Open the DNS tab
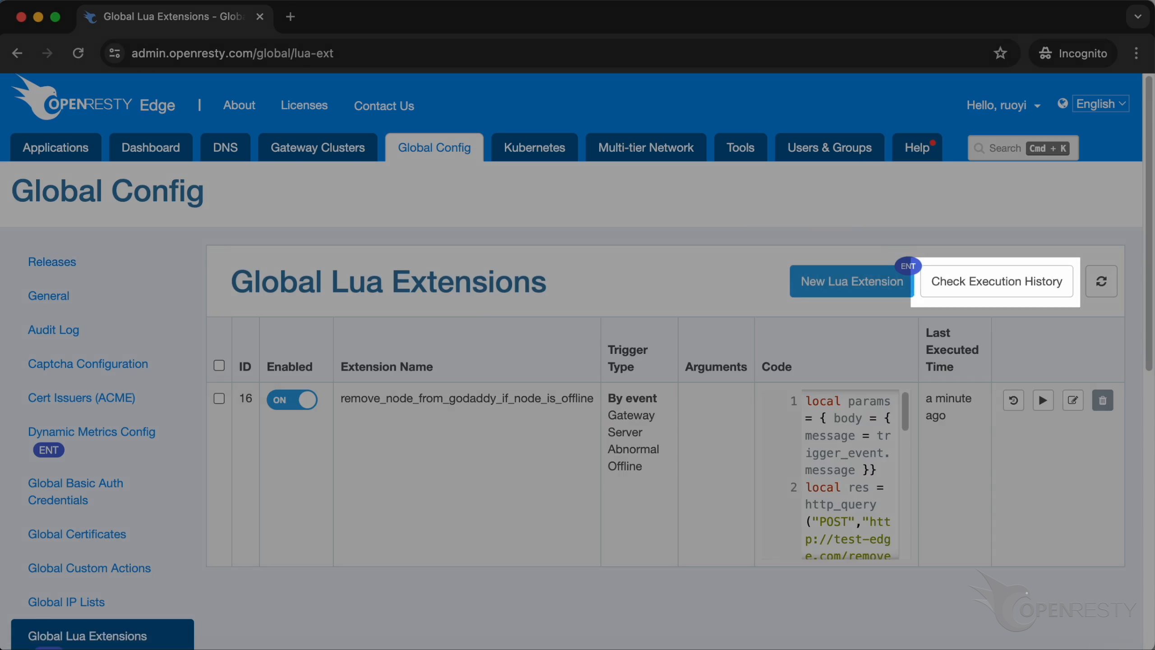Viewport: 1155px width, 650px height. coord(225,147)
